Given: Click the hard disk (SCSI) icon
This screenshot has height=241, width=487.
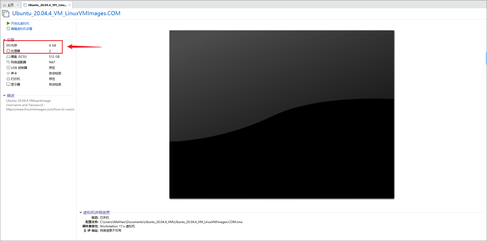Looking at the screenshot, I should [8, 57].
